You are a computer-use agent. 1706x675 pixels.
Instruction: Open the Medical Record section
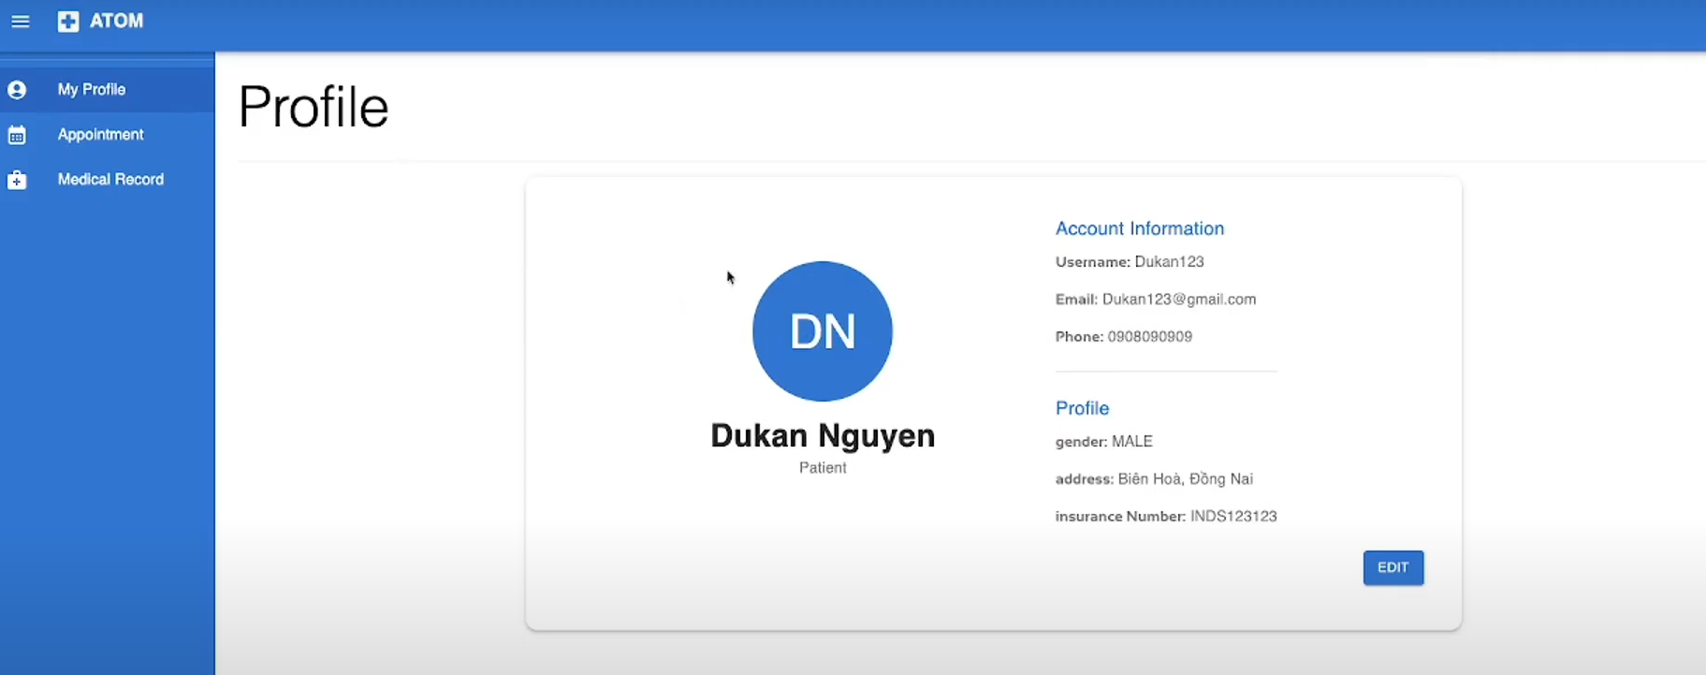110,180
